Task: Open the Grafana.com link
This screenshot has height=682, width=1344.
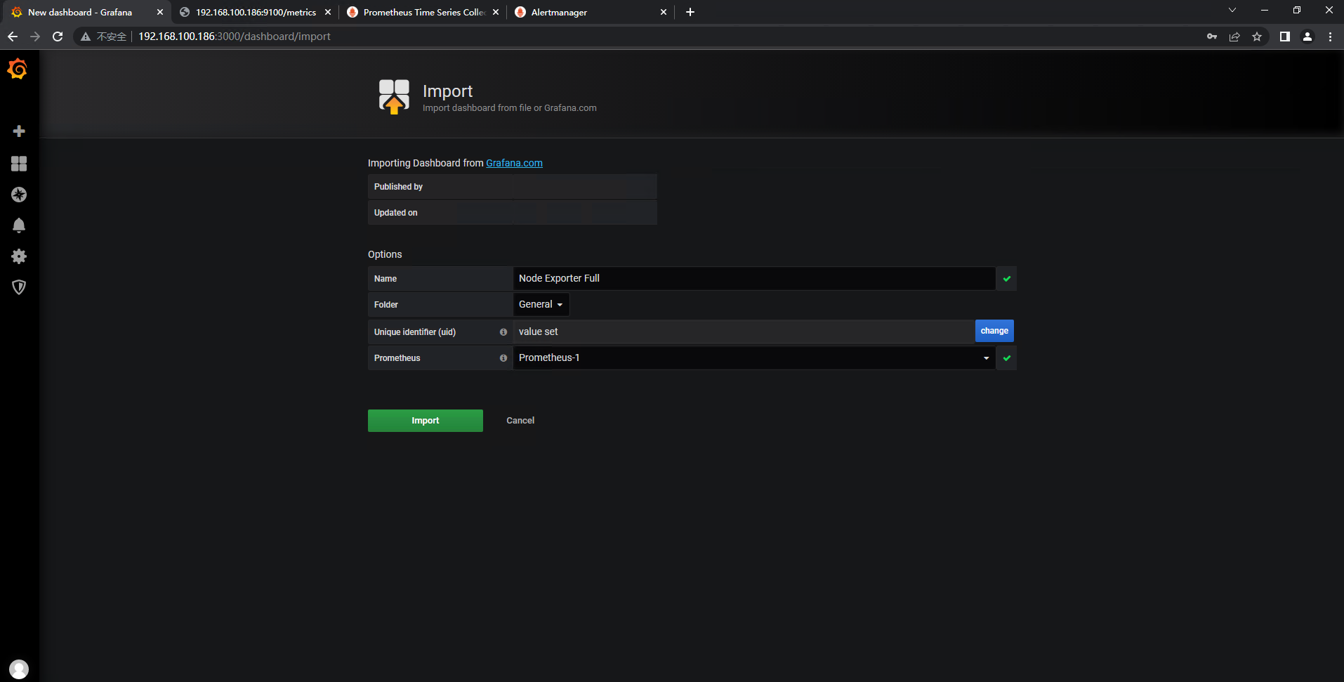Action: [x=514, y=163]
